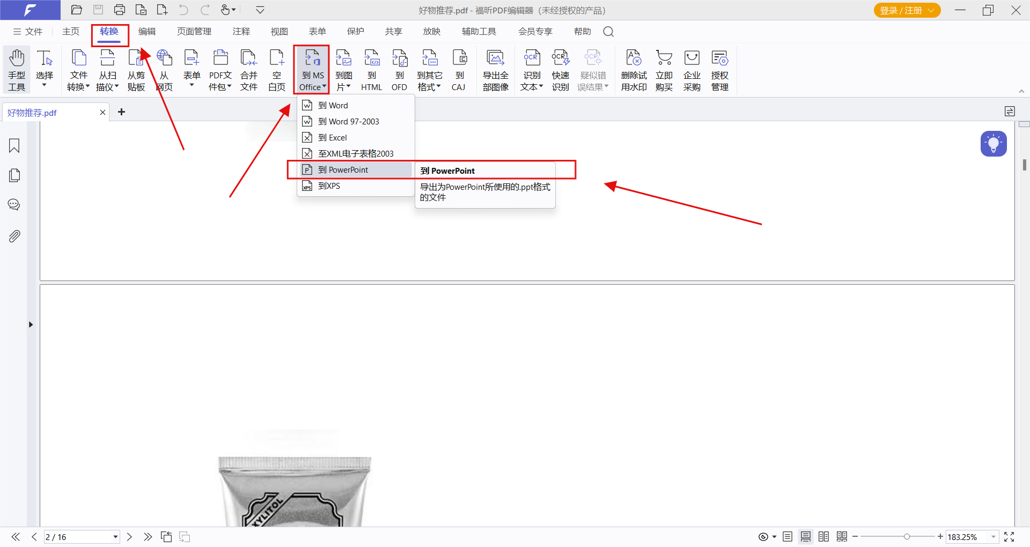The image size is (1030, 547).
Task: Run OCR Recognize Text (识别文本)
Action: pos(532,70)
